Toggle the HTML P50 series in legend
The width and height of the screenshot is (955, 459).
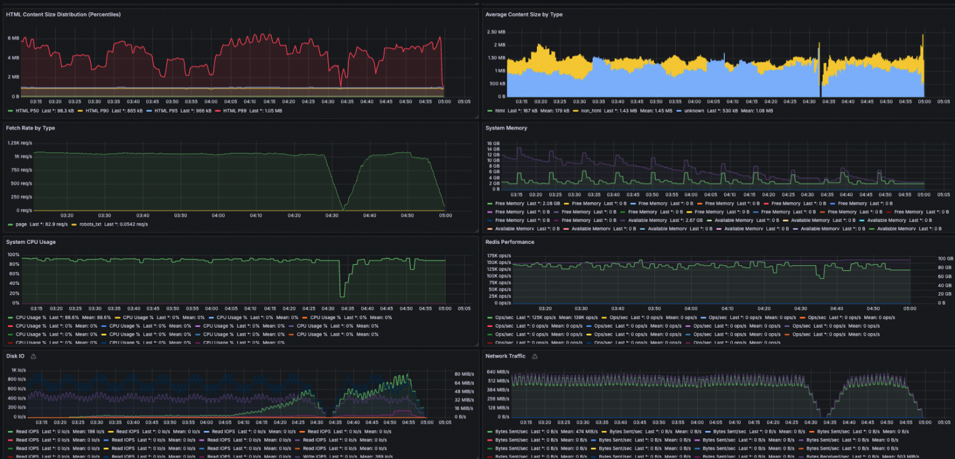(27, 111)
